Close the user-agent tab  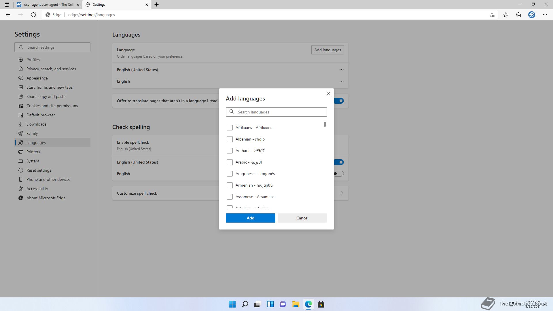pyautogui.click(x=78, y=5)
